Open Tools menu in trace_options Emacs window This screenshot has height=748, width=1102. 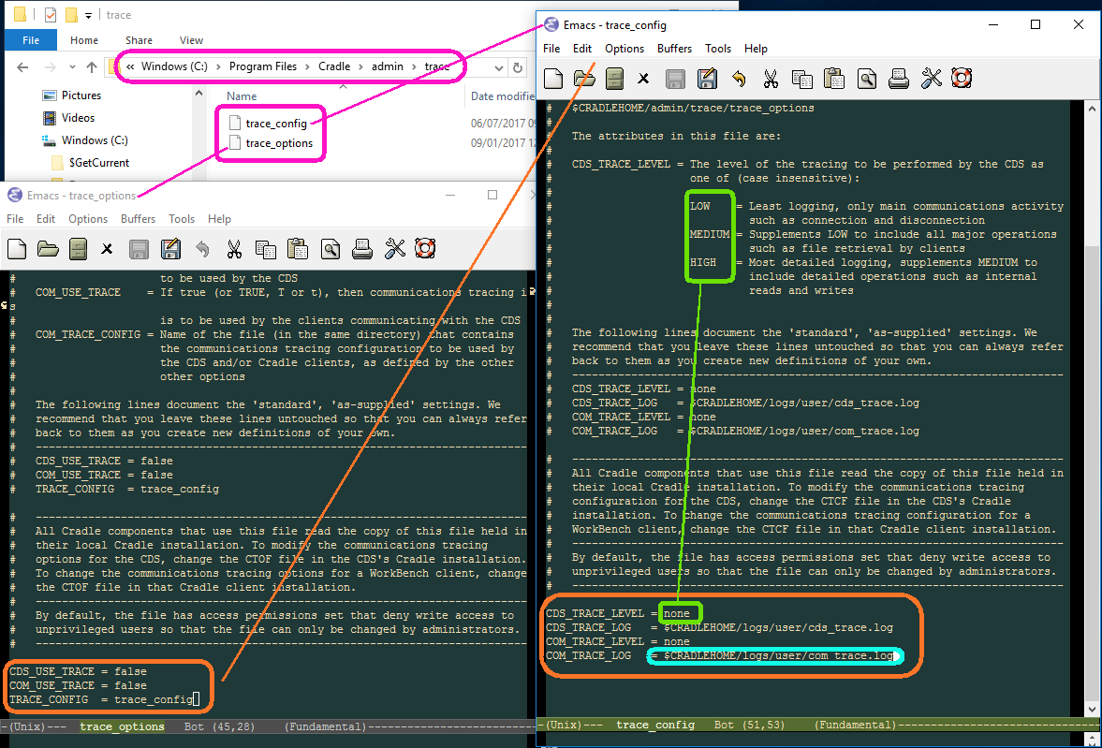pyautogui.click(x=182, y=219)
